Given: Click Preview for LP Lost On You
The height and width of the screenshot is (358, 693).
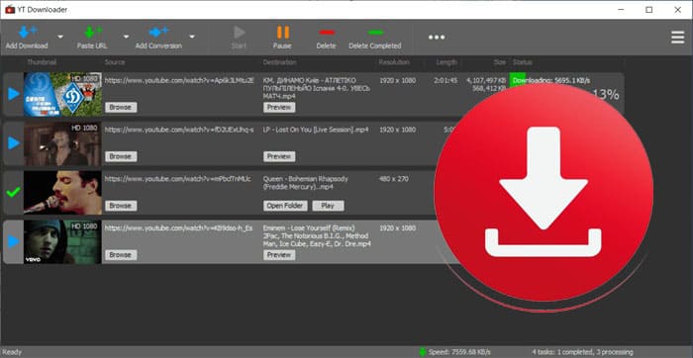Looking at the screenshot, I should click(x=279, y=156).
